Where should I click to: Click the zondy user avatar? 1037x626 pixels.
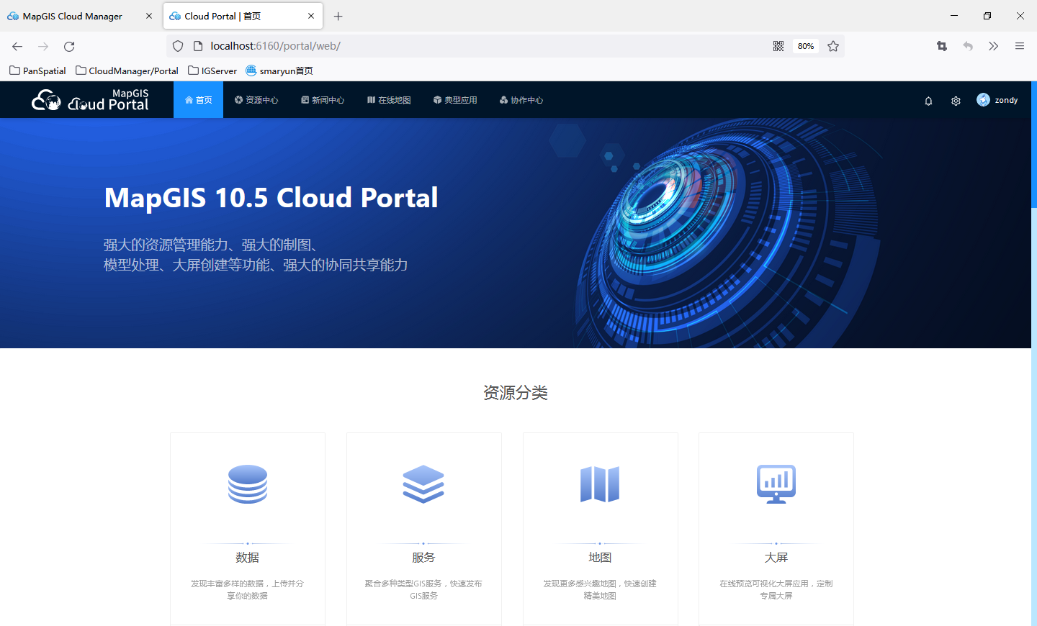point(983,100)
